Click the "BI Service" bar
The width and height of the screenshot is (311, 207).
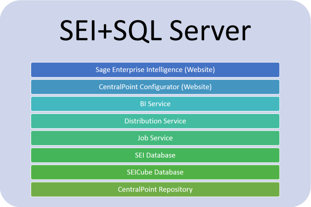[x=155, y=104]
